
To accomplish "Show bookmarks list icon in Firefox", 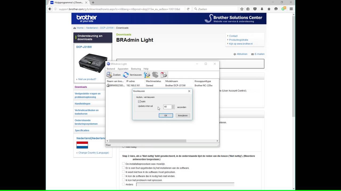I will coord(248,9).
